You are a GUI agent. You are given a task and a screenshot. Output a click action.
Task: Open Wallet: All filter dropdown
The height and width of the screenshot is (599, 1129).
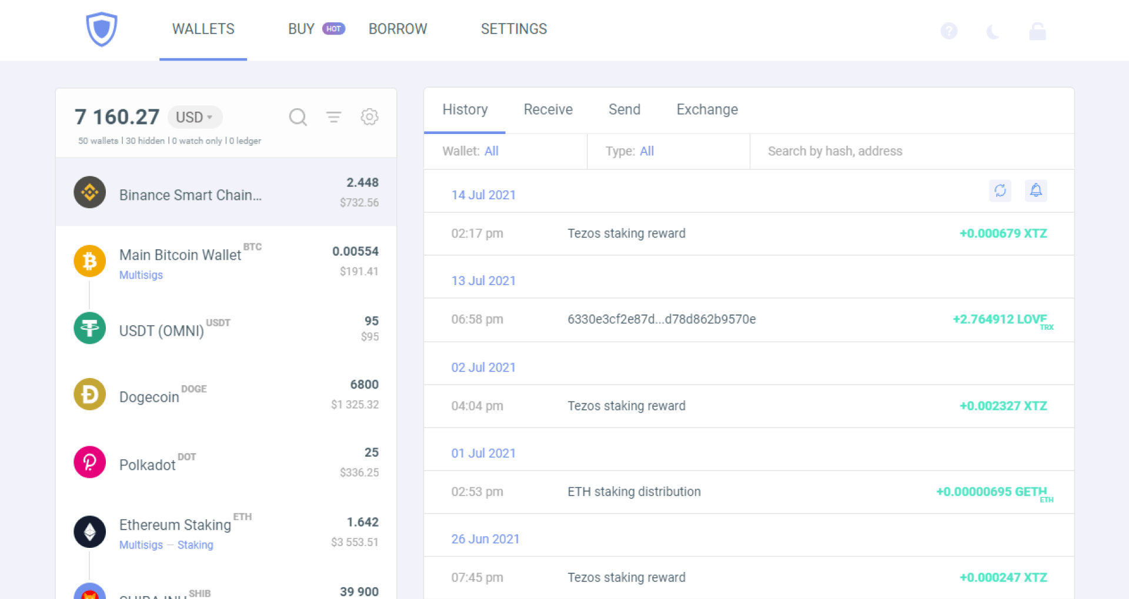[505, 152]
